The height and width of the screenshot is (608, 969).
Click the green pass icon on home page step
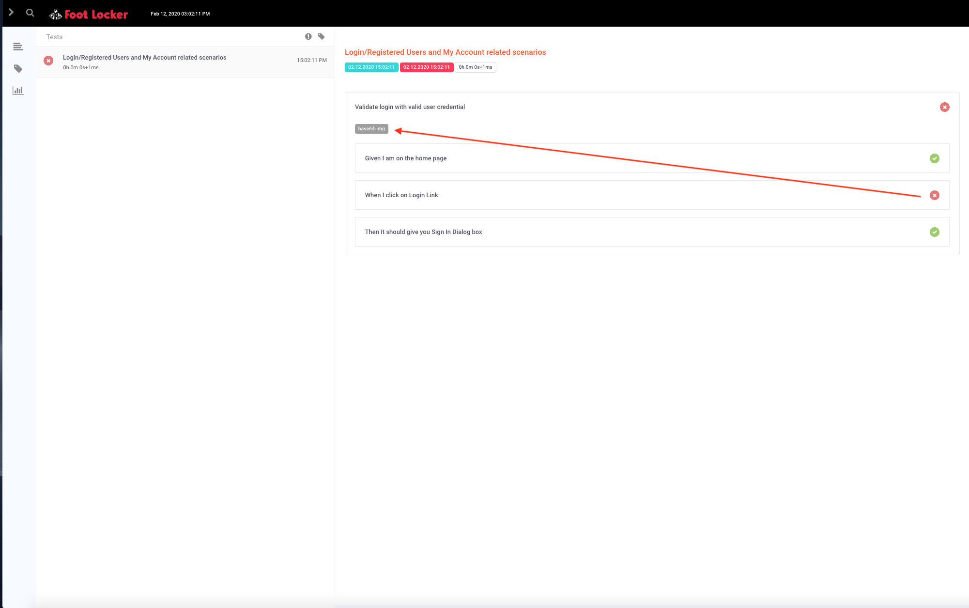coord(934,158)
